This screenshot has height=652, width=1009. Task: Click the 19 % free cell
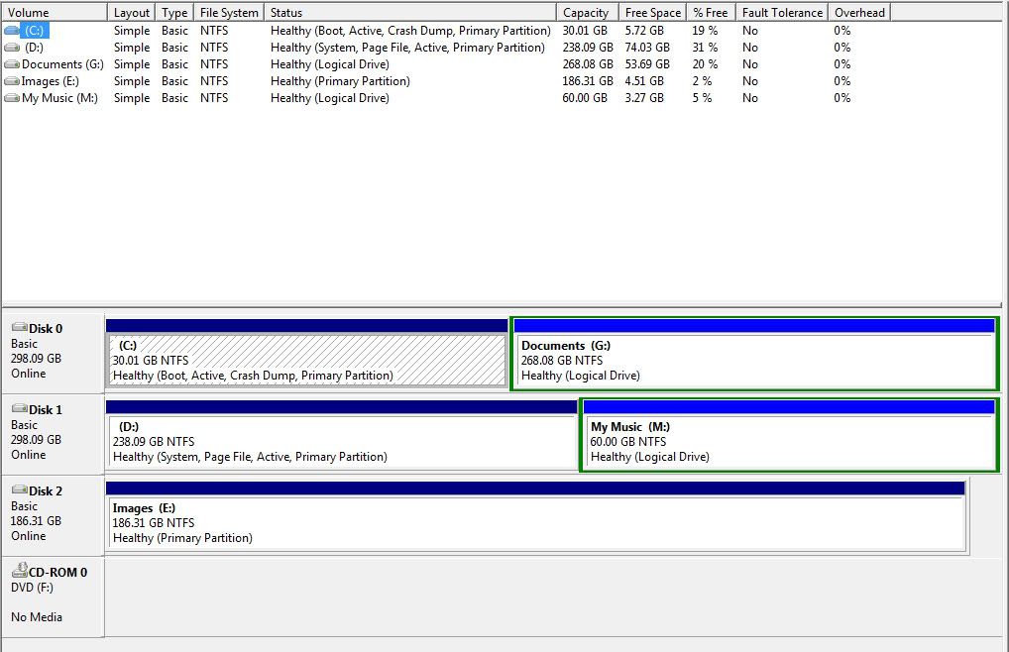pos(705,30)
